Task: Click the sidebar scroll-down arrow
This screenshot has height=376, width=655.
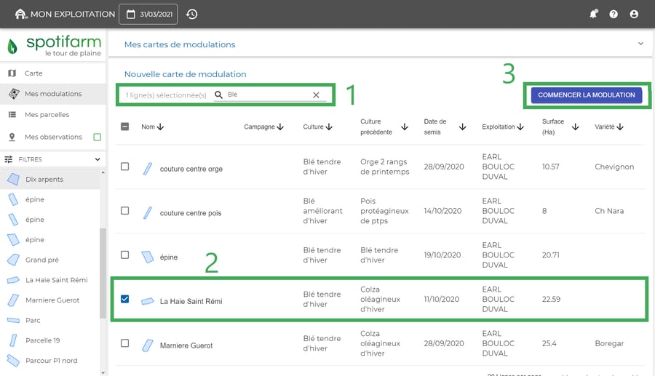Action: click(x=103, y=372)
